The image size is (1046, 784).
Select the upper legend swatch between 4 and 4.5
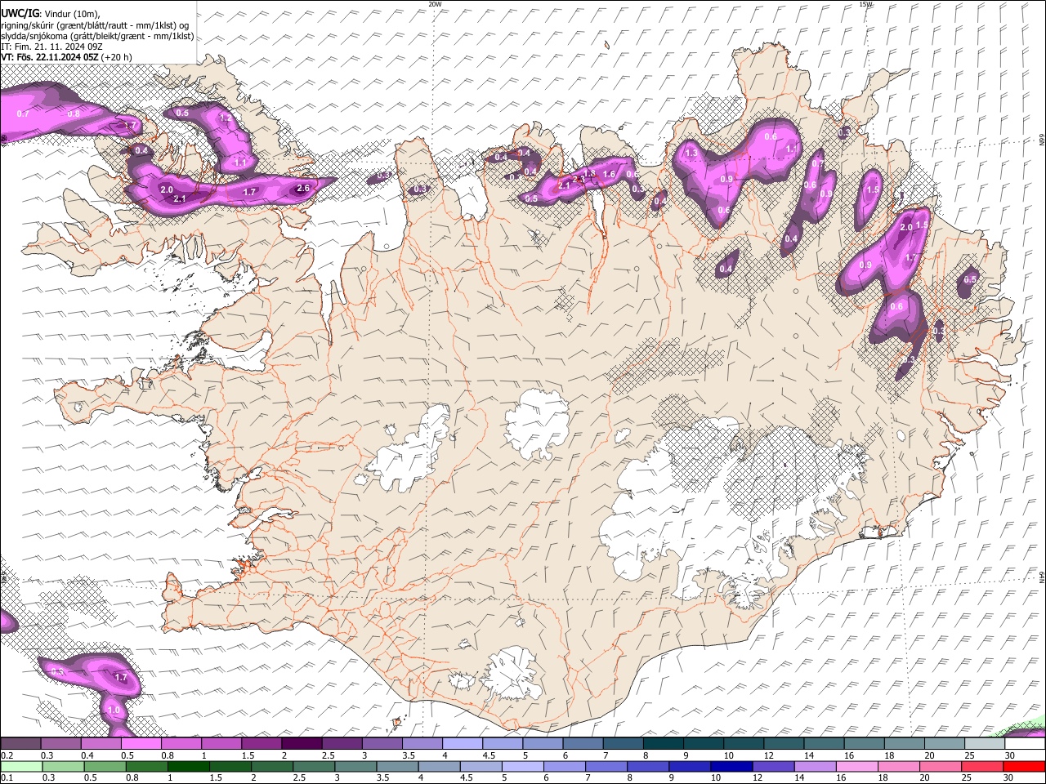(x=462, y=744)
